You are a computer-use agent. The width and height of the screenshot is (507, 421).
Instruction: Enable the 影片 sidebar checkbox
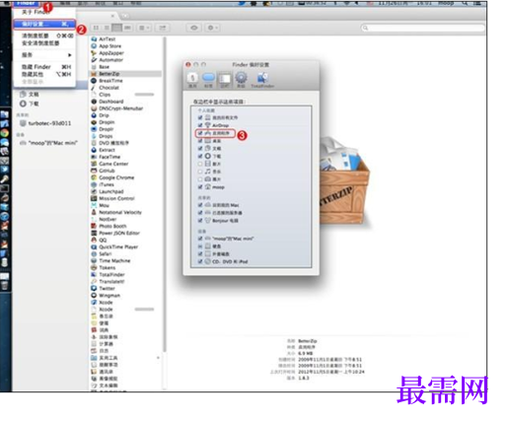point(200,164)
